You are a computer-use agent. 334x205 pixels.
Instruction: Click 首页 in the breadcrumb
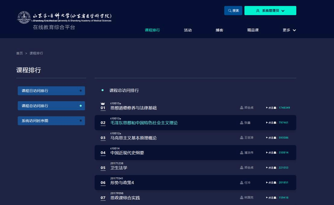19,53
